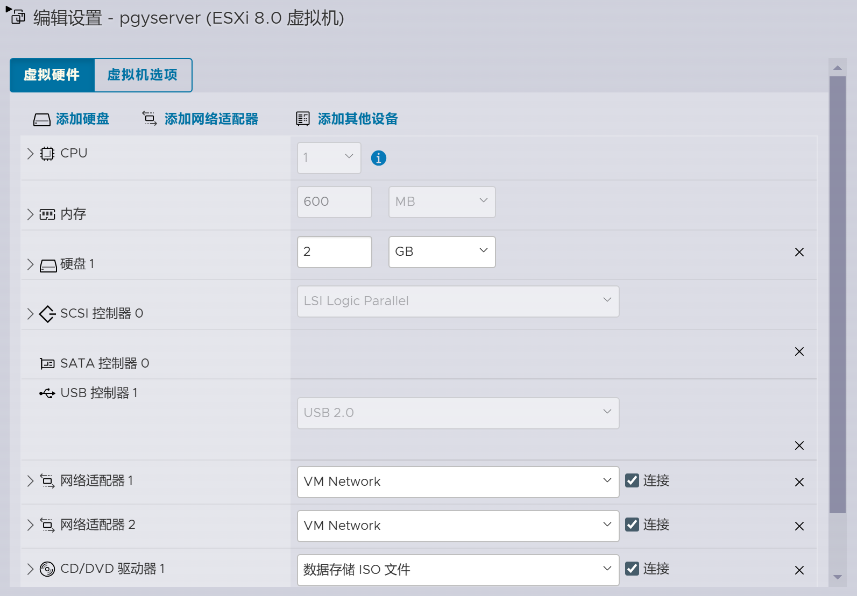Switch to the 虚拟机选项 tab
This screenshot has height=596, width=857.
click(143, 75)
